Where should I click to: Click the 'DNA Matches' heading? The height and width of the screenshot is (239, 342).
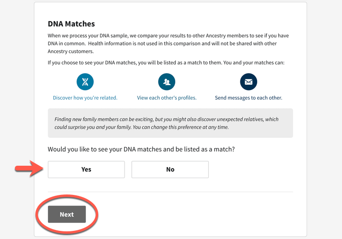(x=71, y=23)
